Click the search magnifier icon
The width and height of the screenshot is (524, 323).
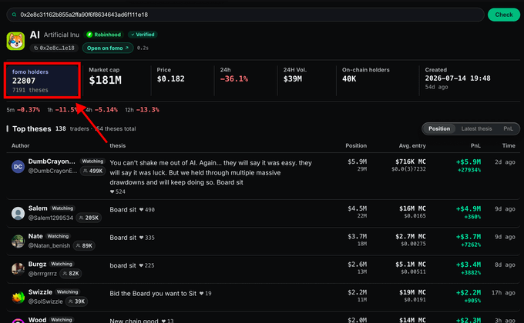(14, 15)
